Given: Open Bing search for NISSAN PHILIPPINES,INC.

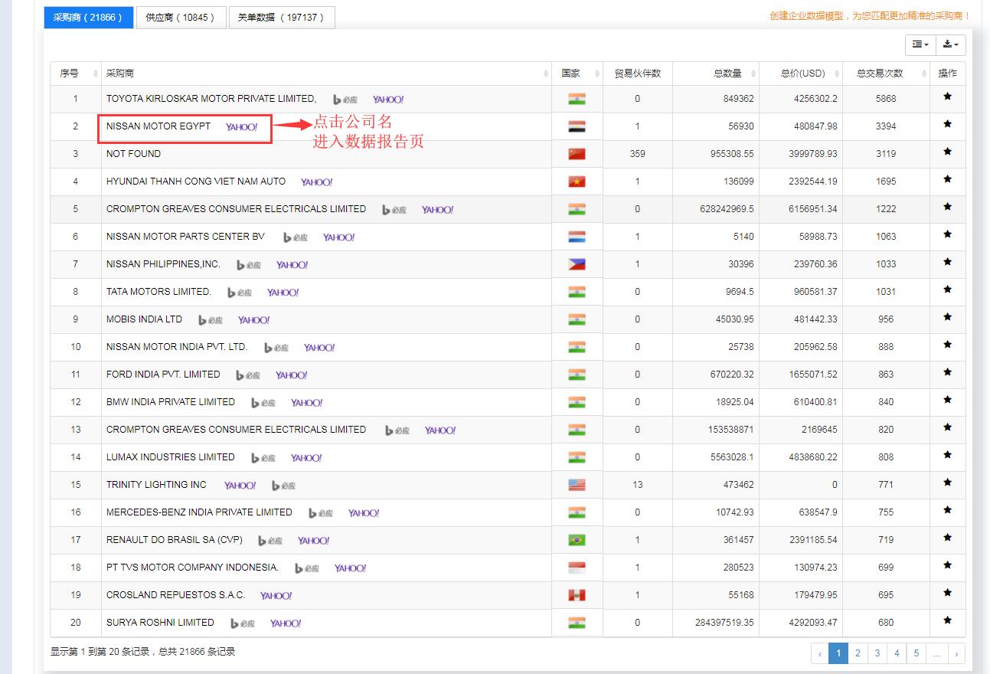Looking at the screenshot, I should pos(249,265).
